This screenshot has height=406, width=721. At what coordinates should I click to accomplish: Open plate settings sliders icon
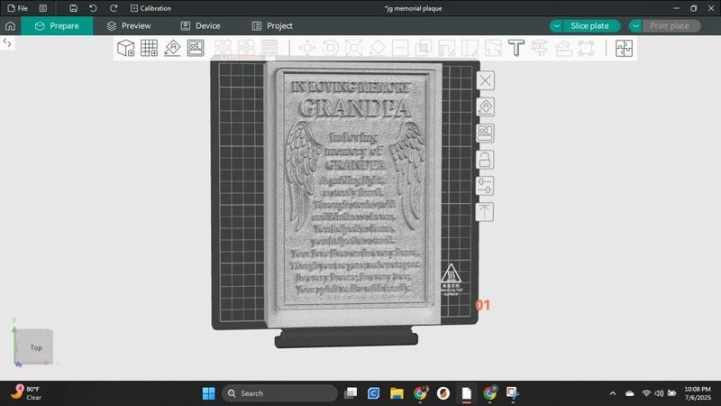pos(485,186)
